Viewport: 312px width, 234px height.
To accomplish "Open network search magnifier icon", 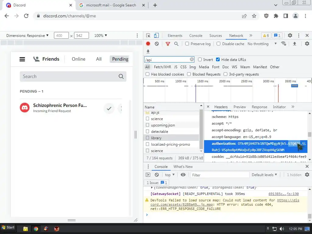I will (176, 44).
